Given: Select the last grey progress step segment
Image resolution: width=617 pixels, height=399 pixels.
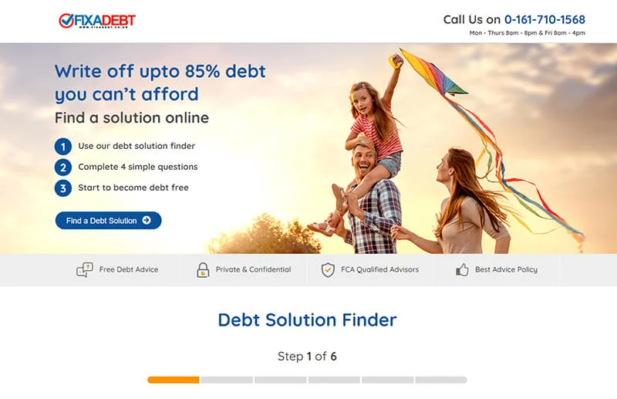Looking at the screenshot, I should (x=441, y=380).
